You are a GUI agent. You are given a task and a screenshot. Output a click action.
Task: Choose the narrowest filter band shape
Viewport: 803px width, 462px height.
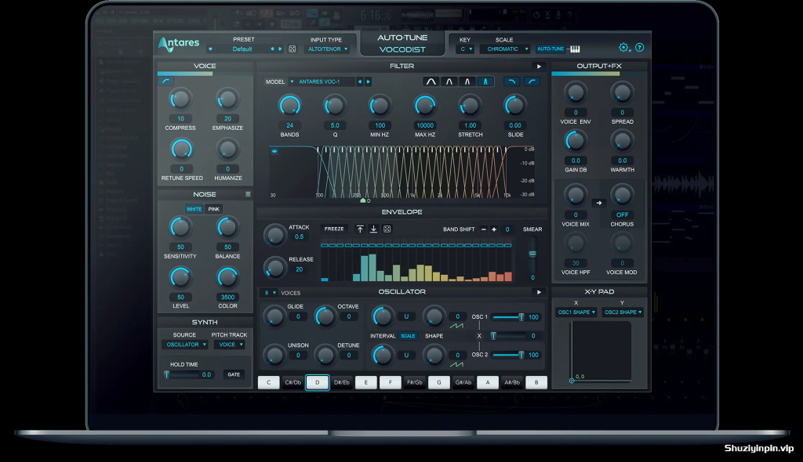point(485,81)
